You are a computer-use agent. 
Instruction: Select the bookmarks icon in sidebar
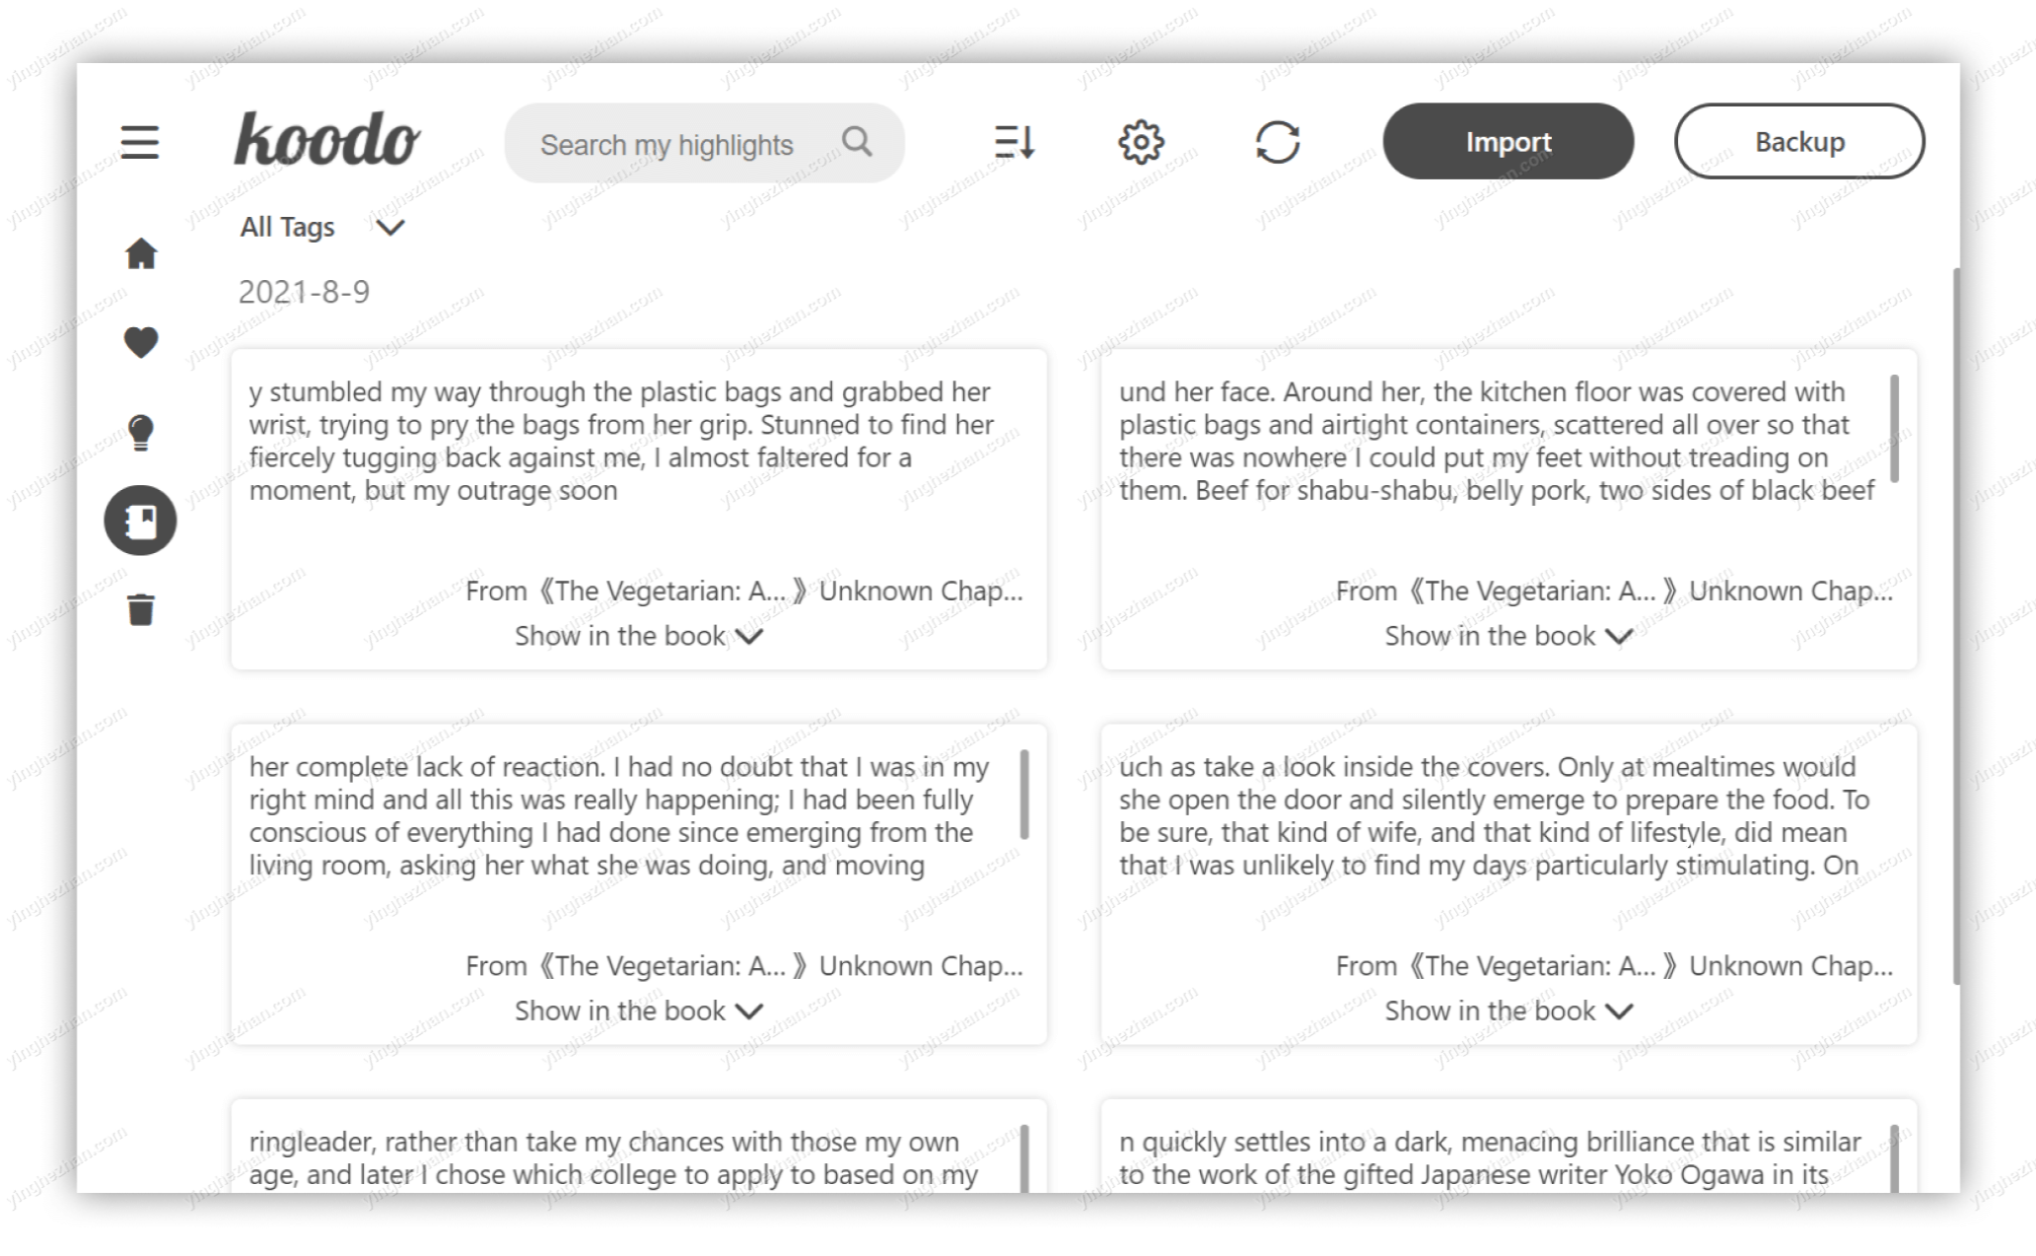[x=141, y=521]
